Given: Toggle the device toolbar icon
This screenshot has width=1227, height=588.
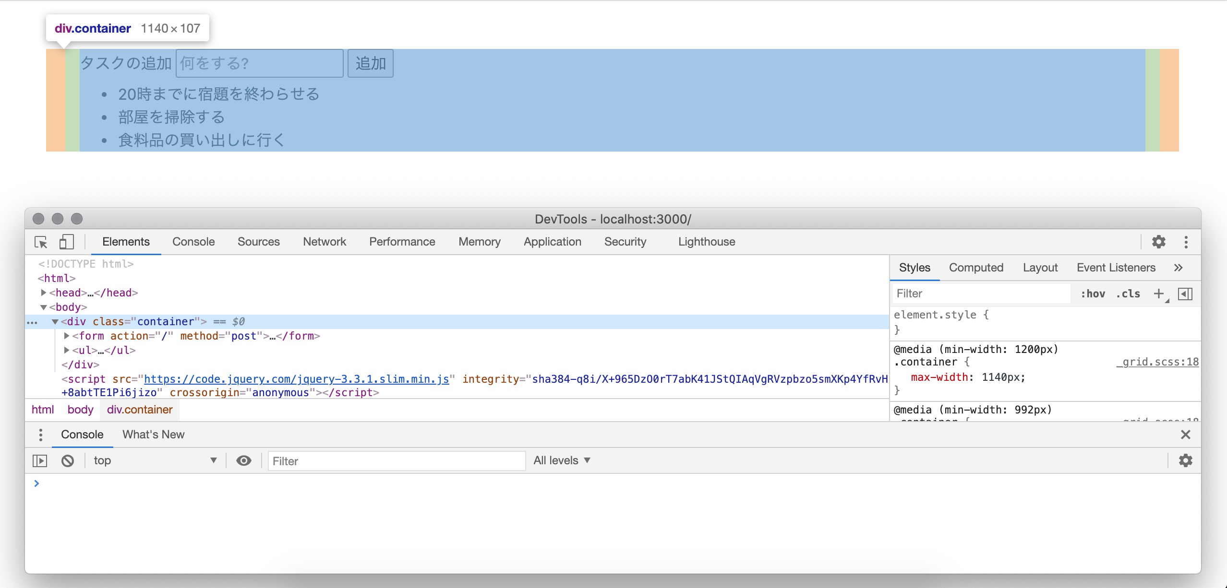Looking at the screenshot, I should pos(66,242).
